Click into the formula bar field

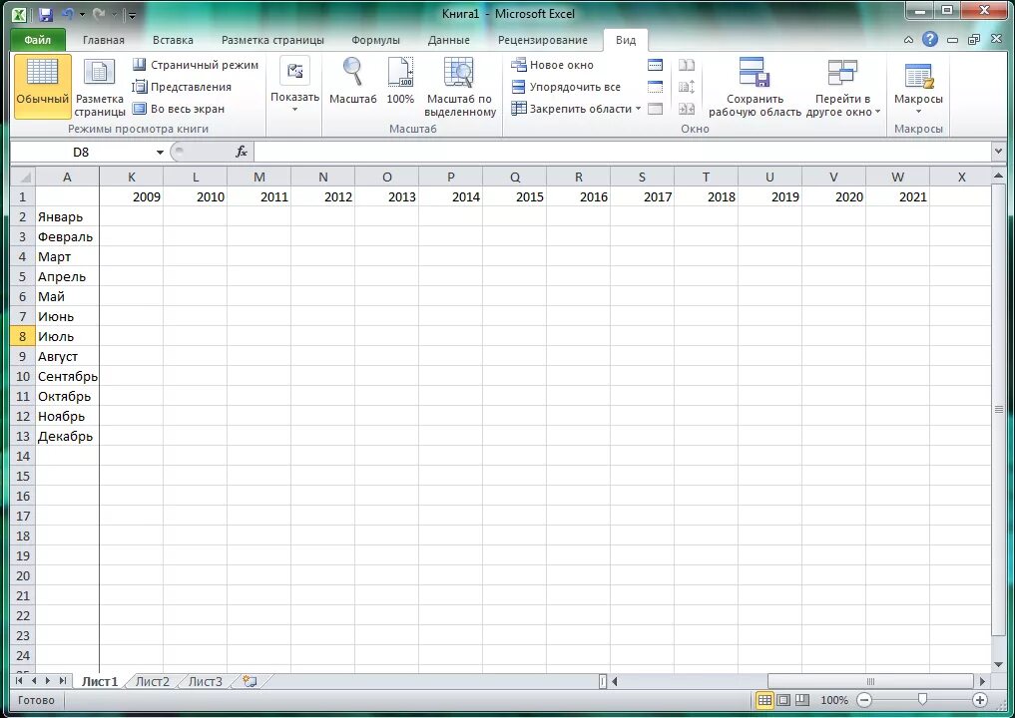point(622,152)
